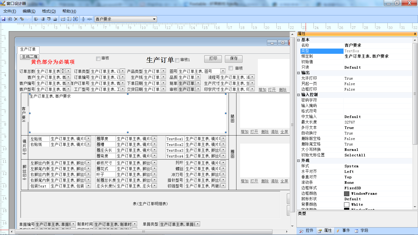Click the Save icon in the toolbar
The height and width of the screenshot is (235, 418).
tap(4, 19)
